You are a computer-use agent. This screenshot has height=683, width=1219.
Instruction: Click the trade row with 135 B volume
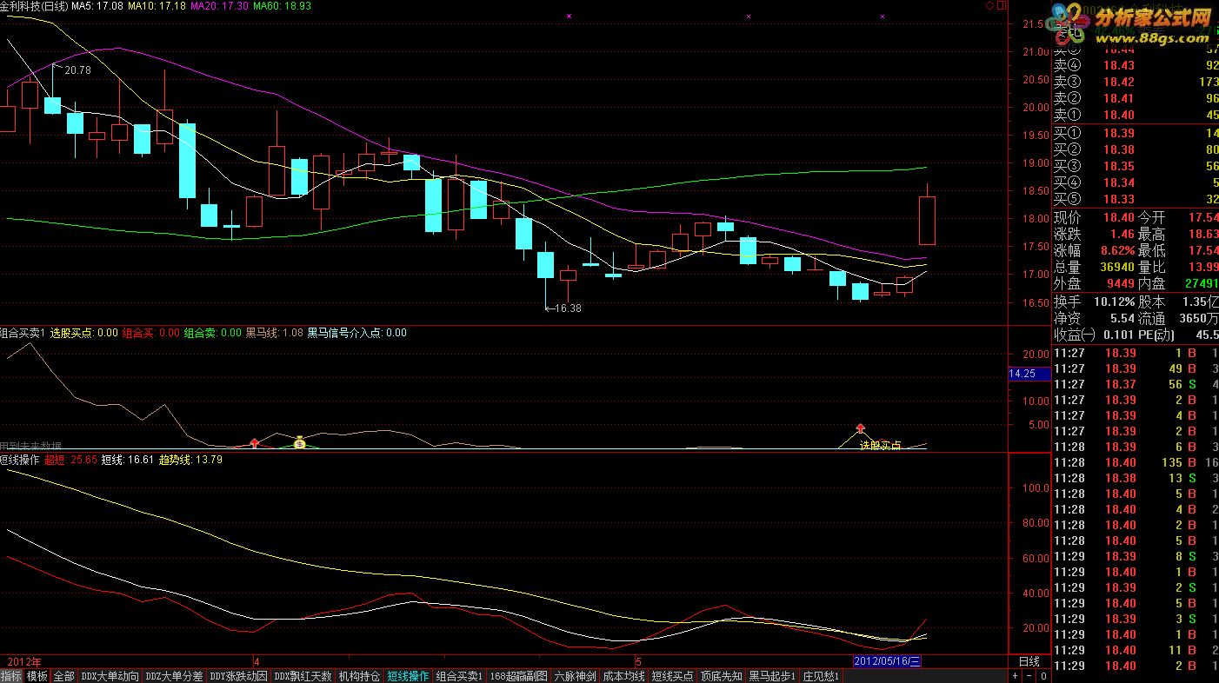click(x=1136, y=462)
